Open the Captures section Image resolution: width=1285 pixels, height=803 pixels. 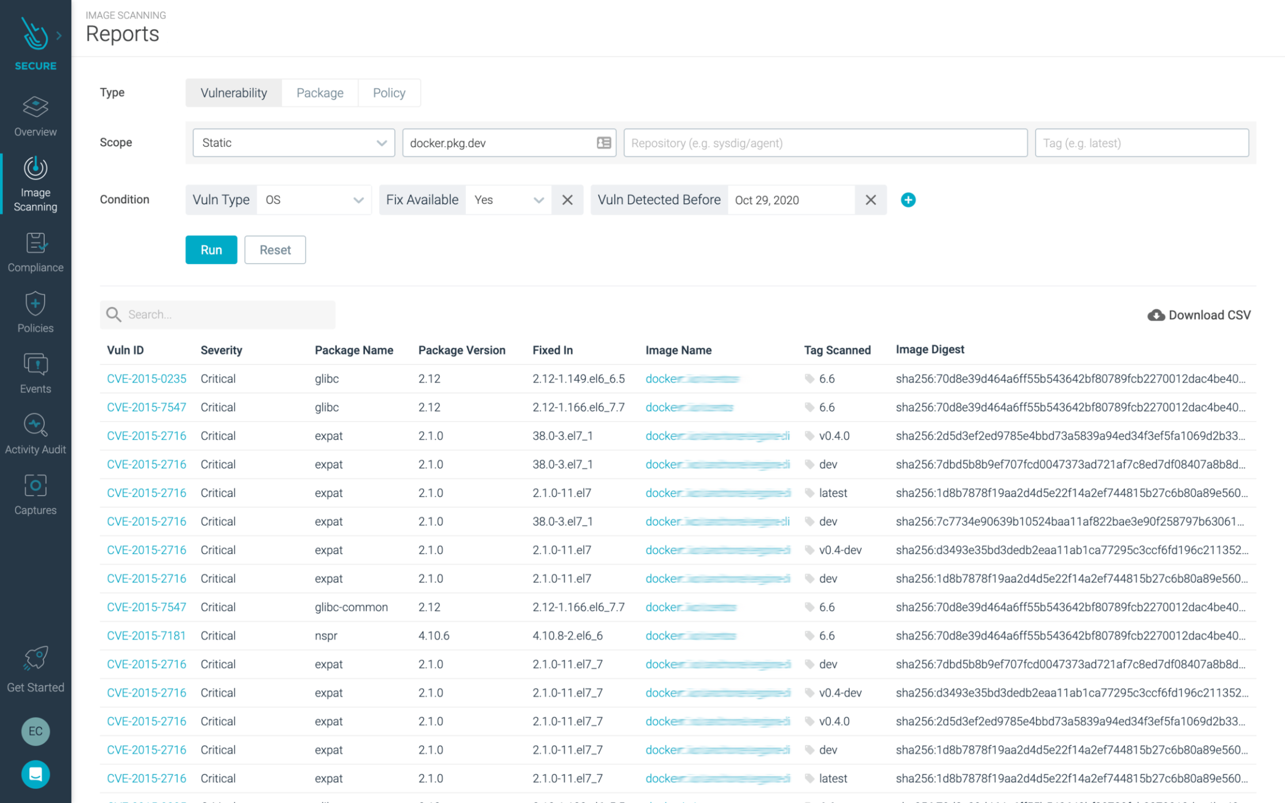point(35,495)
